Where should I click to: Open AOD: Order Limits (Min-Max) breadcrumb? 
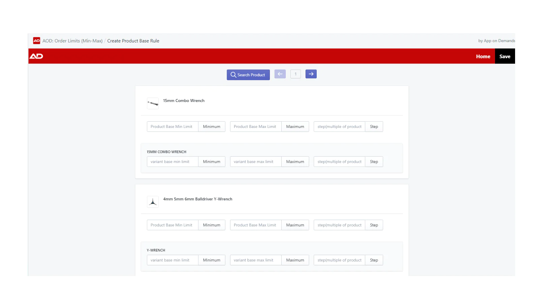(x=72, y=41)
